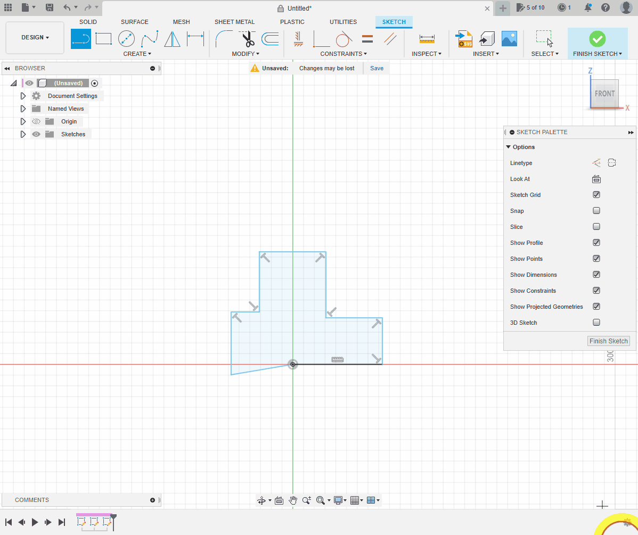Expand the Document Settings tree node

23,96
